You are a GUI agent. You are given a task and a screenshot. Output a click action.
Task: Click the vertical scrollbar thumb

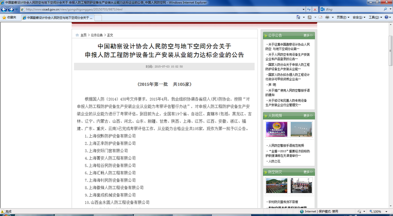pos(391,51)
